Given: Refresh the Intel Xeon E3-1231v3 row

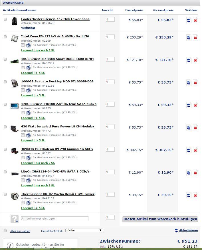Looking at the screenshot, I should [x=189, y=38].
